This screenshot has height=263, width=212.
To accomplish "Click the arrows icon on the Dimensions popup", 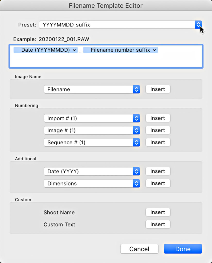I will [137, 183].
